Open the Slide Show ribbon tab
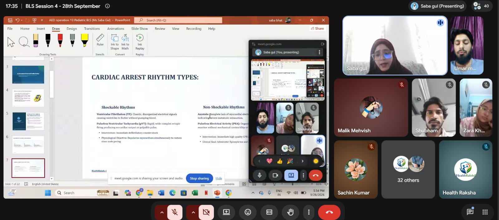This screenshot has height=220, width=499. pyautogui.click(x=139, y=29)
